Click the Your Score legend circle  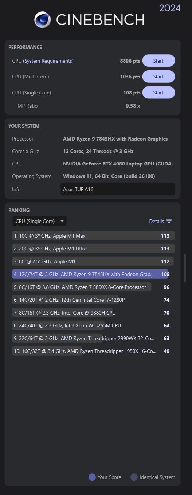pos(92,477)
